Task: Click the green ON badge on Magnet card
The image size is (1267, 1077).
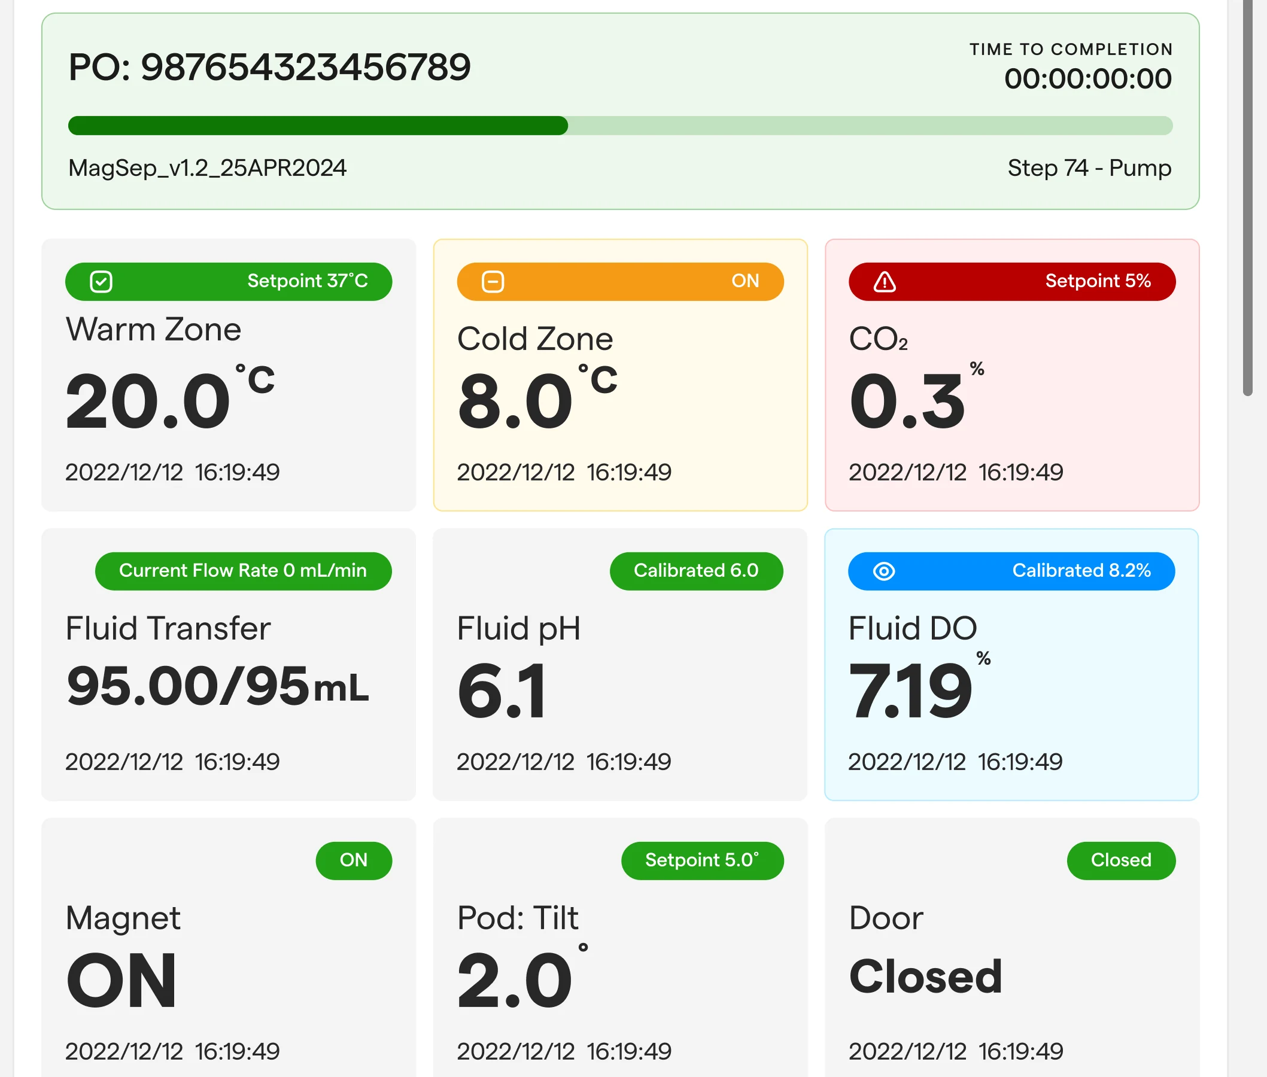Action: coord(354,860)
